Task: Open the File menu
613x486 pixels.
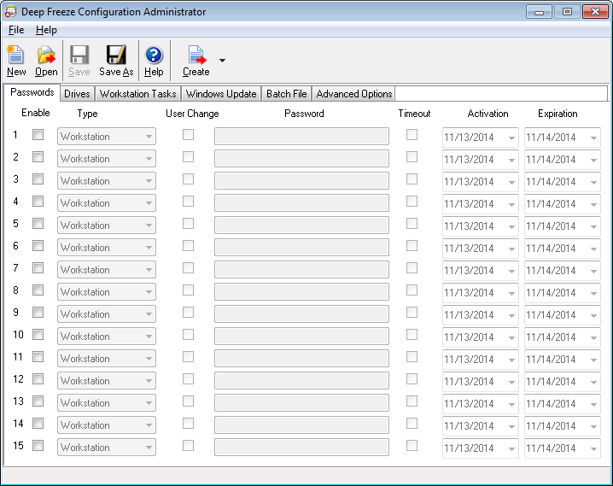Action: pos(16,30)
